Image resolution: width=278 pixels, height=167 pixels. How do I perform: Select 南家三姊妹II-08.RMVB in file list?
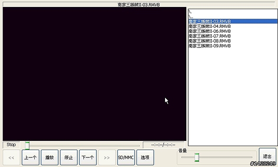(x=233, y=41)
